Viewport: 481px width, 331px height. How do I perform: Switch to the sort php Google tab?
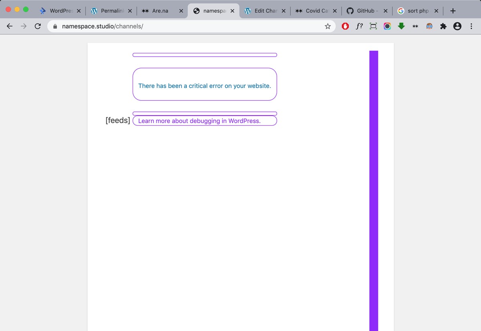417,11
